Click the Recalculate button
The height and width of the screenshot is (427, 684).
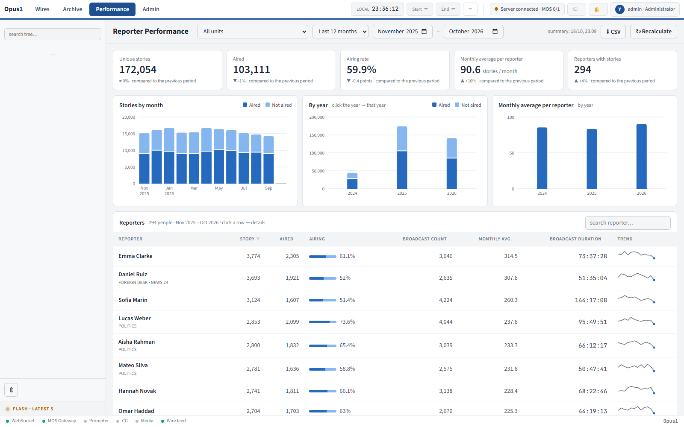[x=653, y=32]
